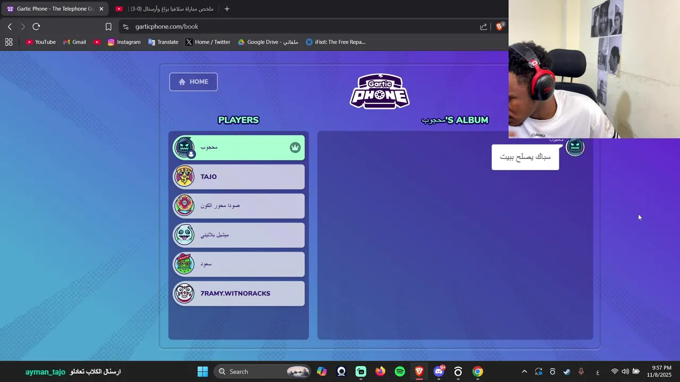Go back in browser history
This screenshot has width=680, height=382.
click(10, 27)
